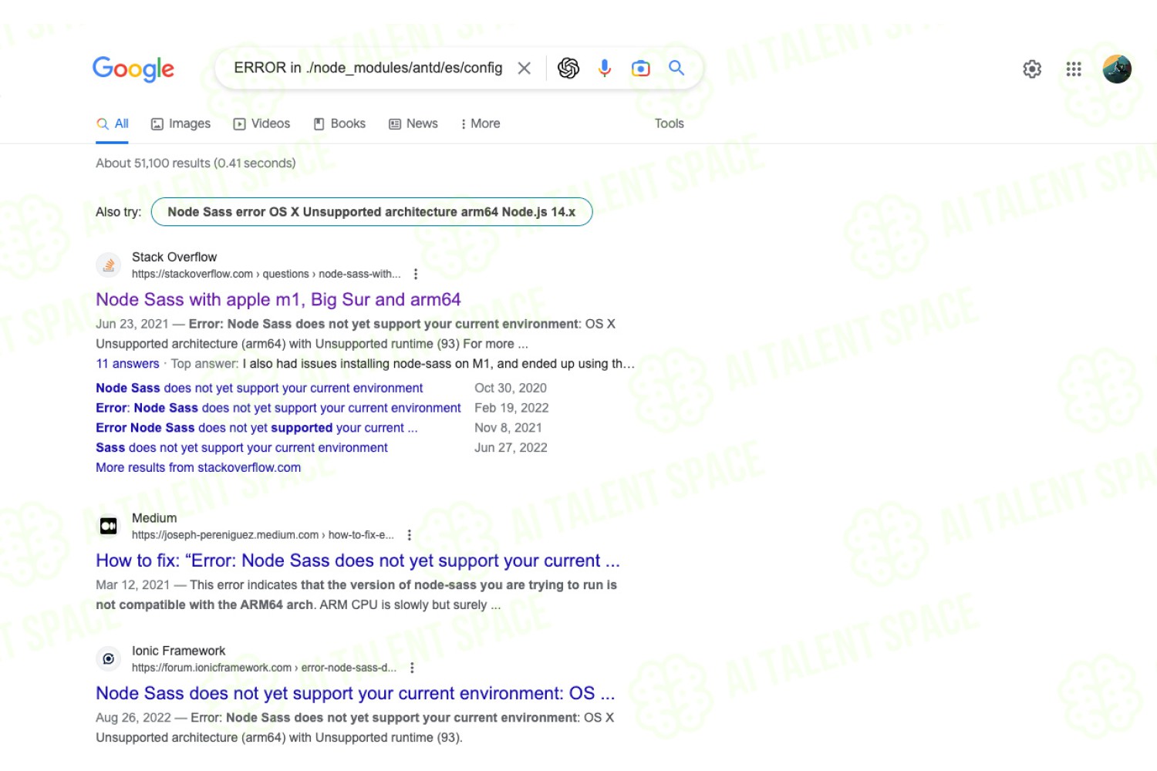The height and width of the screenshot is (771, 1157).
Task: Start voice search with microphone icon
Action: click(605, 69)
